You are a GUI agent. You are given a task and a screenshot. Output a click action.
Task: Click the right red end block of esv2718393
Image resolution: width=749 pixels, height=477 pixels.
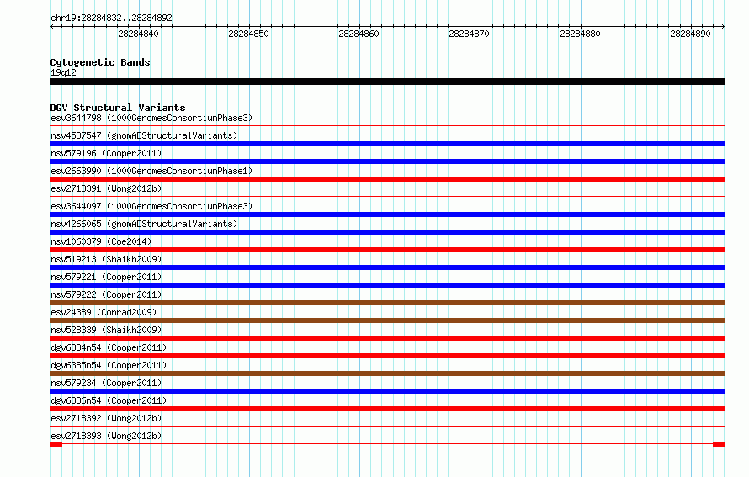coord(719,444)
